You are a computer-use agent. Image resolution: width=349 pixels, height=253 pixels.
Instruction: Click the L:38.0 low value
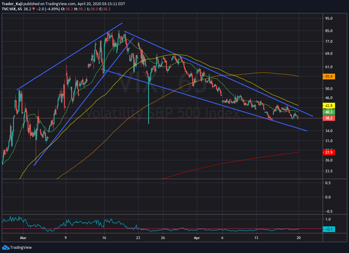[x=92, y=9]
